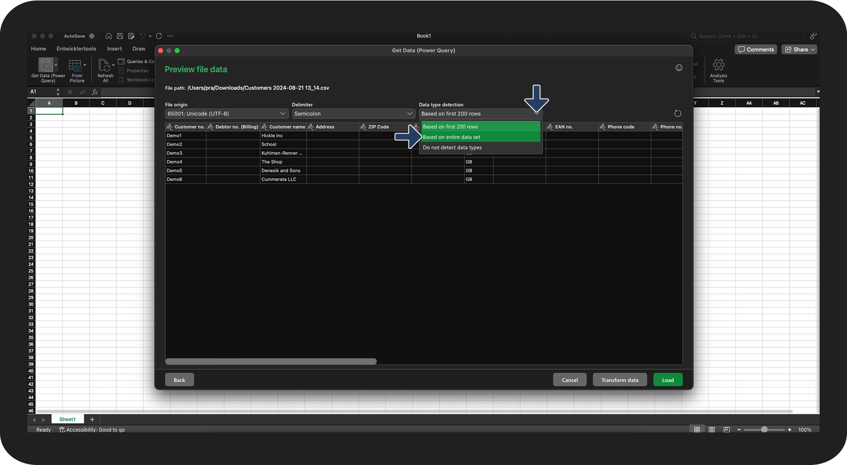Click the Back button in dialog
The height and width of the screenshot is (465, 847).
click(x=179, y=380)
